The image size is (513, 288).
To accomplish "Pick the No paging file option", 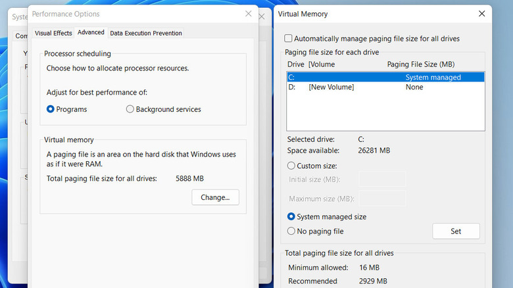I will [291, 231].
